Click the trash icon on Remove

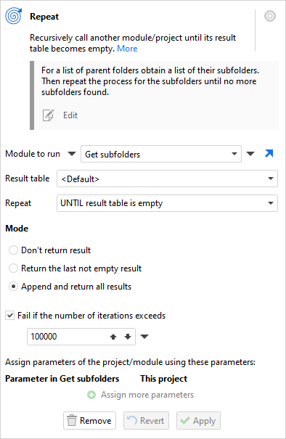(x=72, y=421)
